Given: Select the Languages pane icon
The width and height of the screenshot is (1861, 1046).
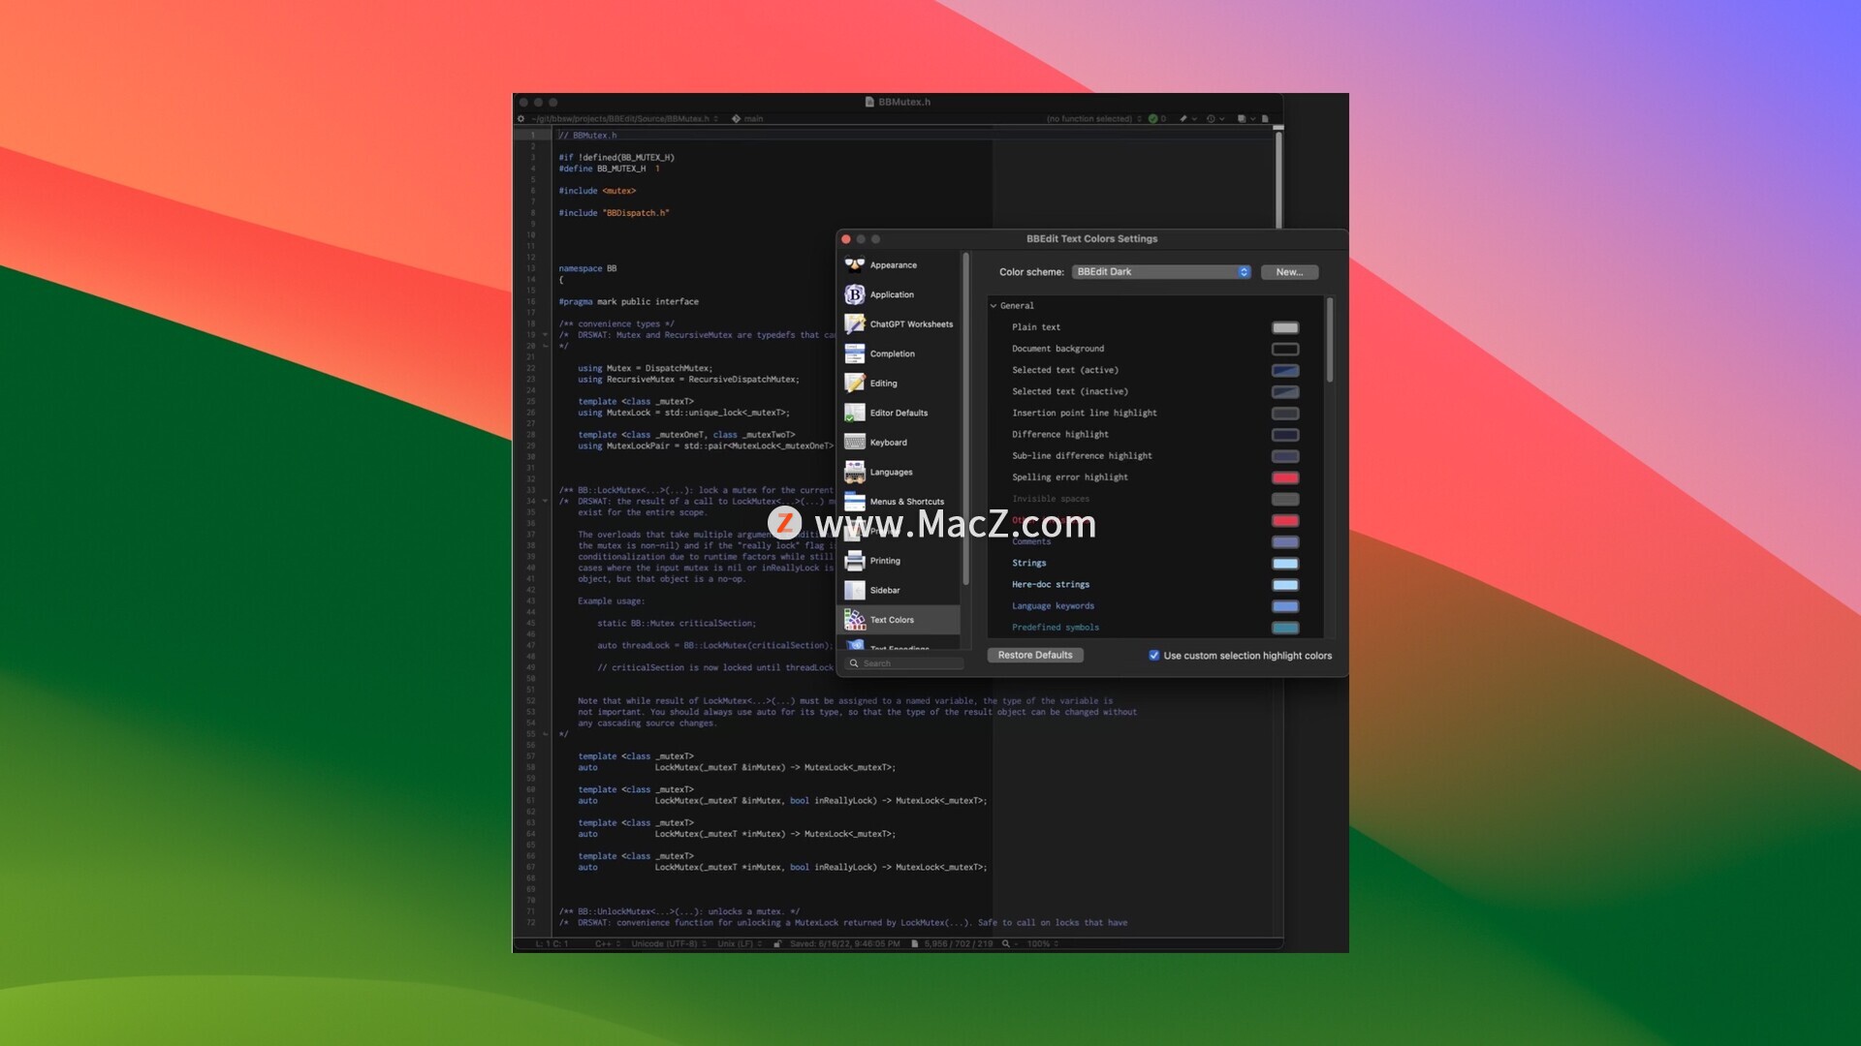Looking at the screenshot, I should click(854, 472).
